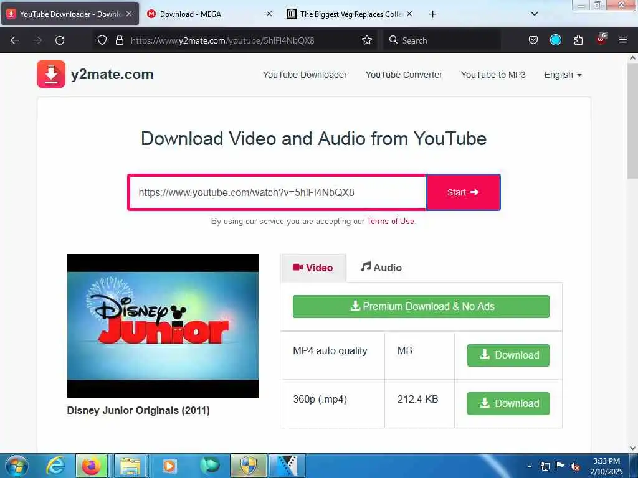Click the browser Search box
Screen dimensions: 638x478
[442, 40]
